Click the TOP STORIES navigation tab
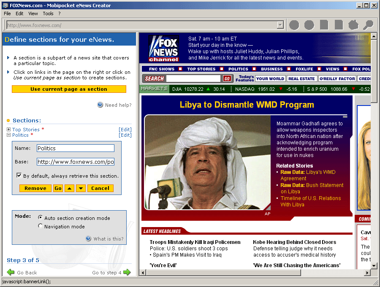 point(201,69)
